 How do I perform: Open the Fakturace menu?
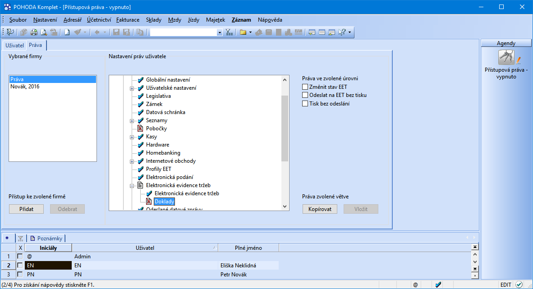(x=128, y=20)
